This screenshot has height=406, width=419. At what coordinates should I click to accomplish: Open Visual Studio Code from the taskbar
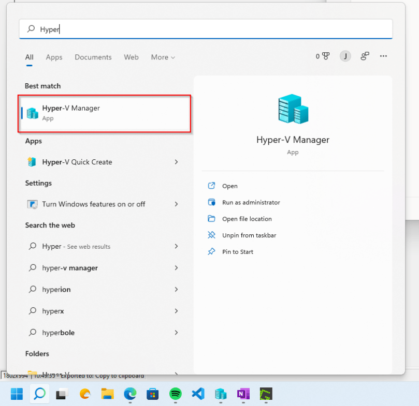pyautogui.click(x=197, y=394)
